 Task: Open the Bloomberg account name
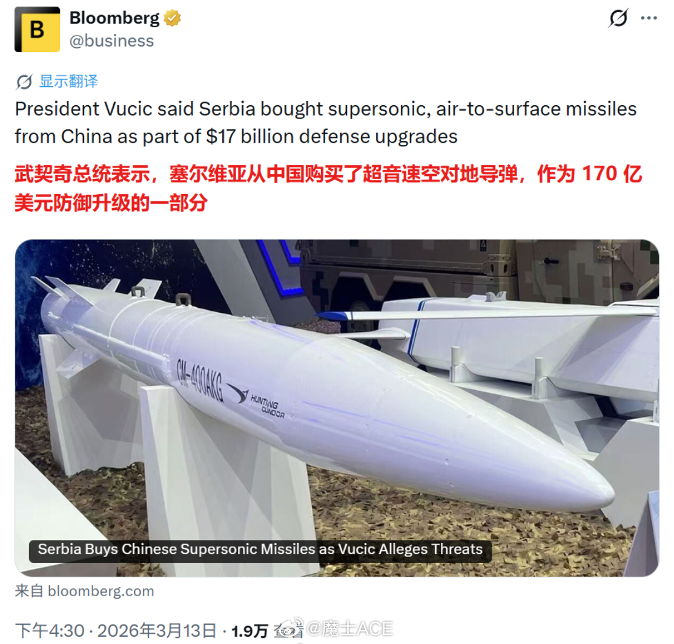(114, 18)
